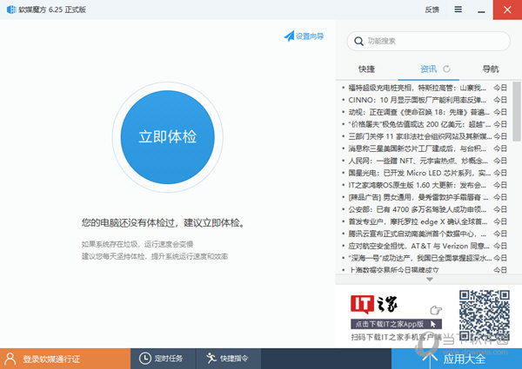Open news item 福特超级充电桩亮相
522x369 pixels.
(x=425, y=88)
